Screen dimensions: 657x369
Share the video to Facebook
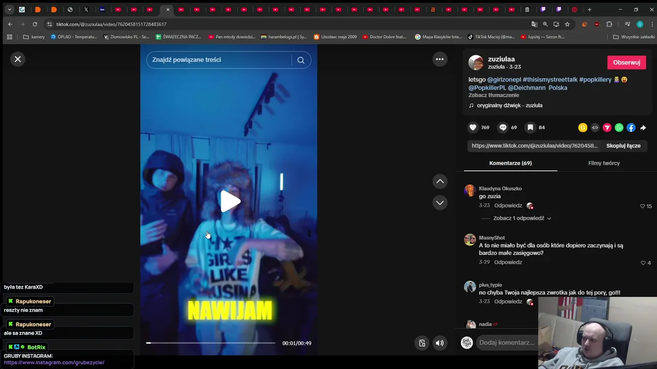click(631, 128)
